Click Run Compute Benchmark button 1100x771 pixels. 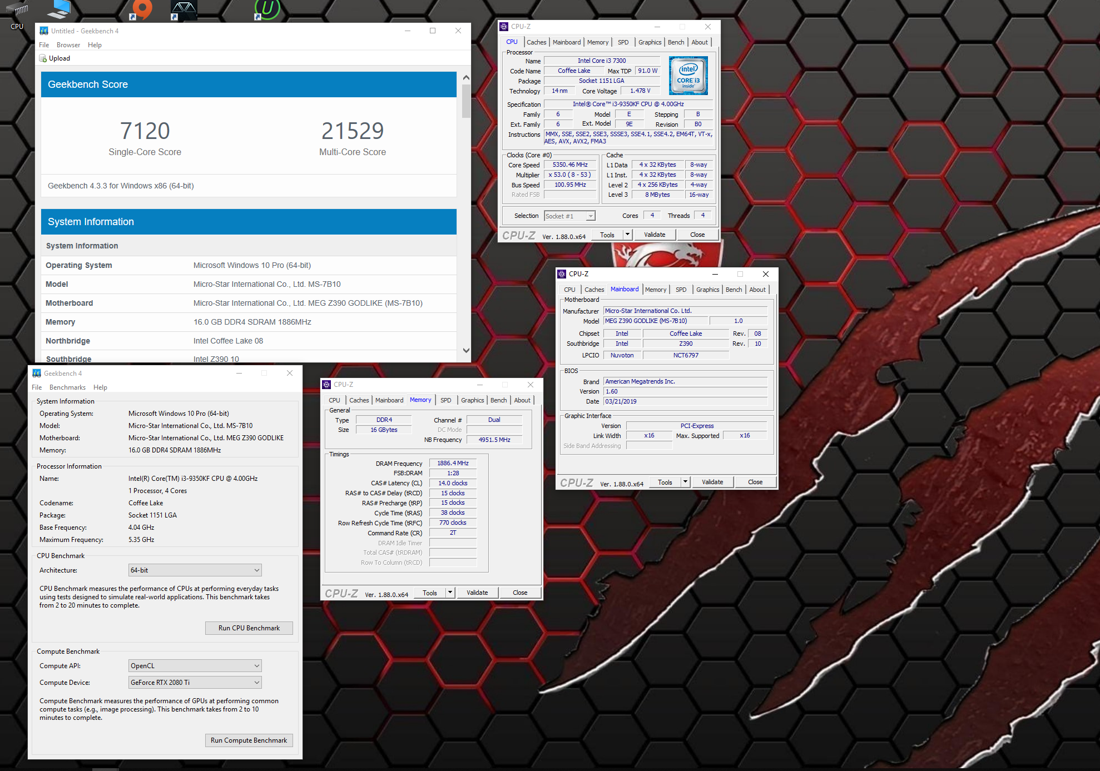(x=249, y=740)
